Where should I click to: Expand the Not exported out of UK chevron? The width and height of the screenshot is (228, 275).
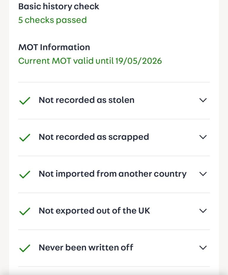(203, 211)
